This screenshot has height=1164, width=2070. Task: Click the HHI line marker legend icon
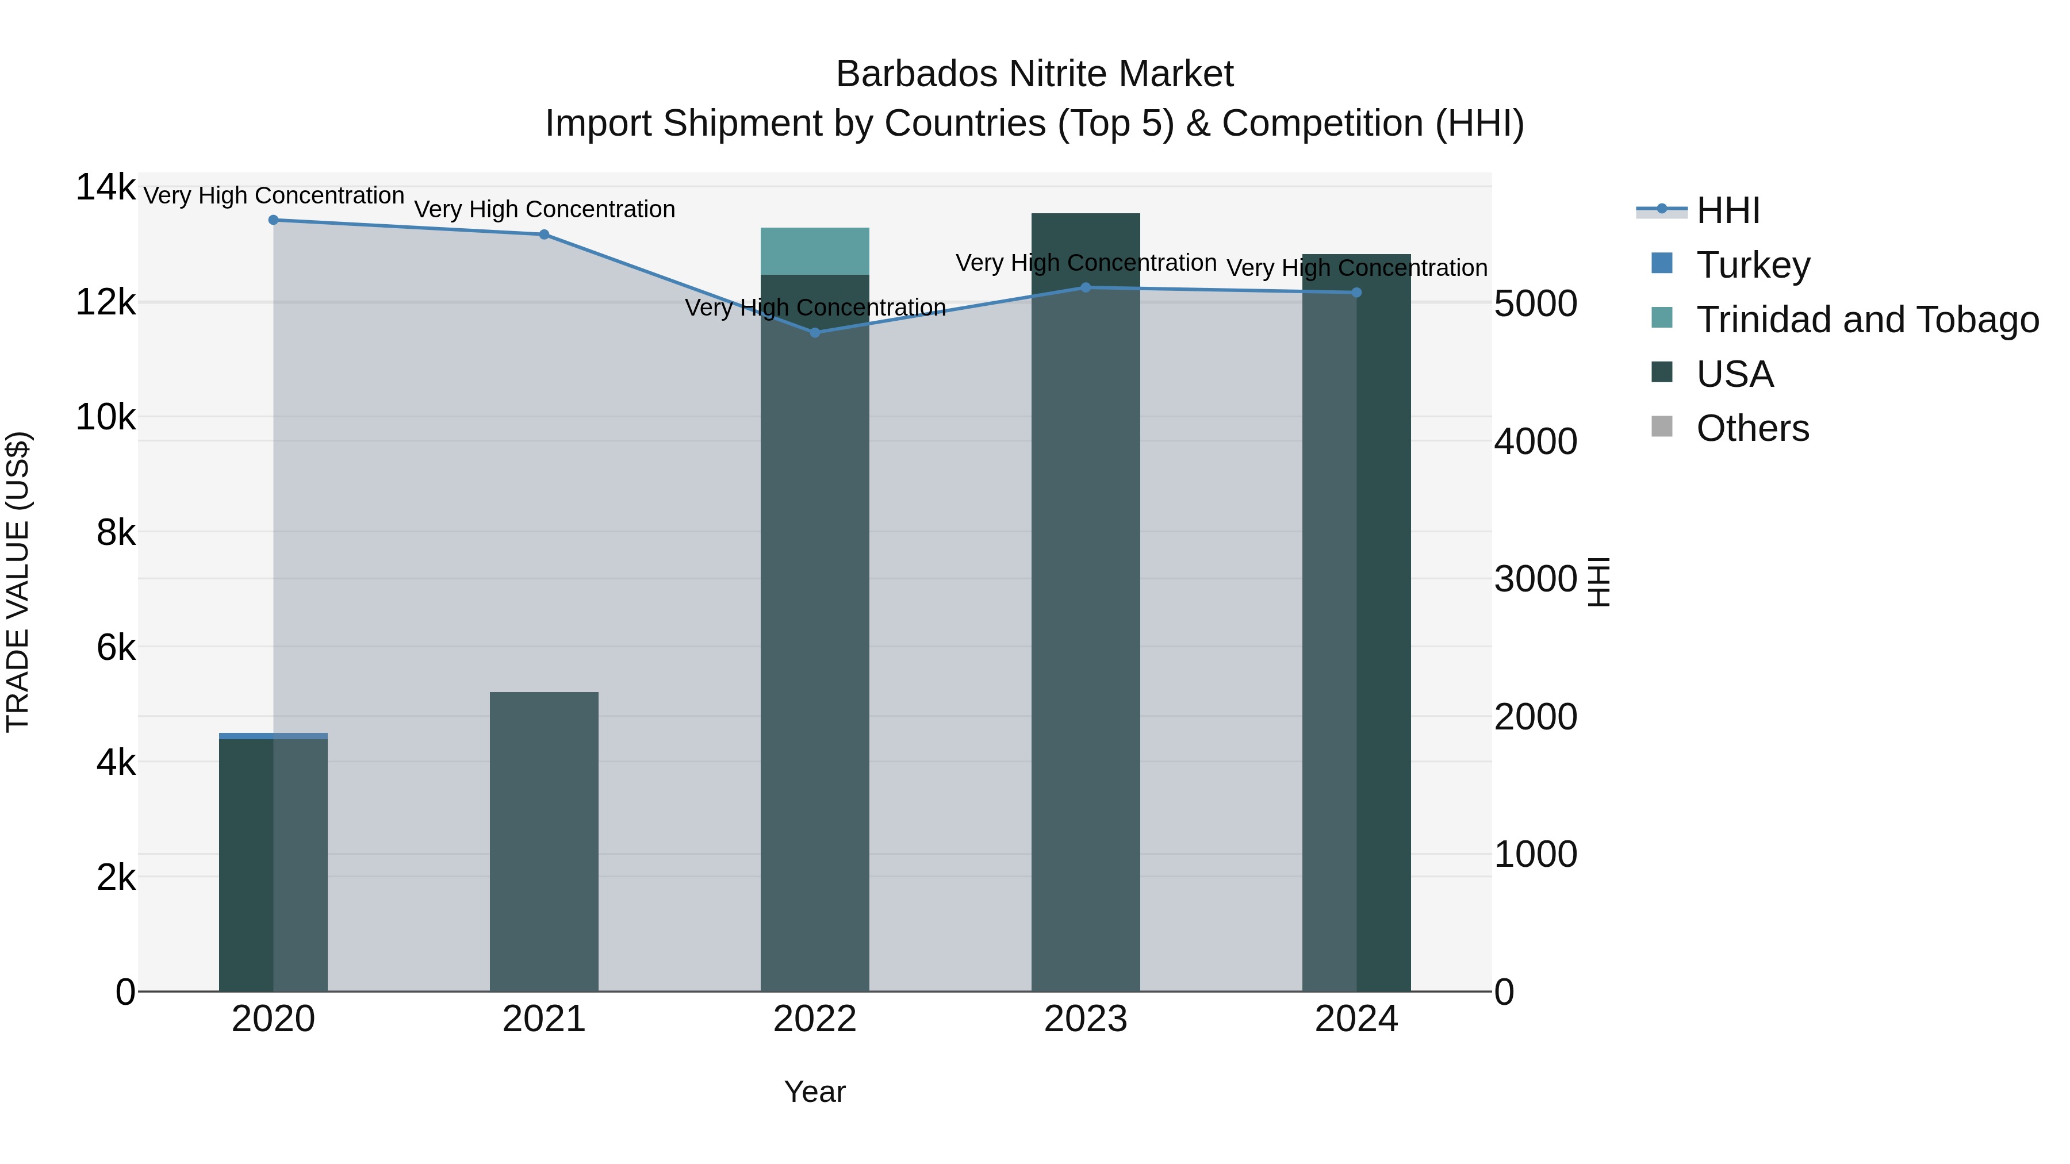pyautogui.click(x=1661, y=210)
